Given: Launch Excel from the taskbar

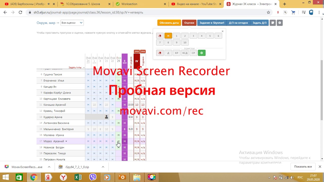Looking at the screenshot, I should (78, 177).
